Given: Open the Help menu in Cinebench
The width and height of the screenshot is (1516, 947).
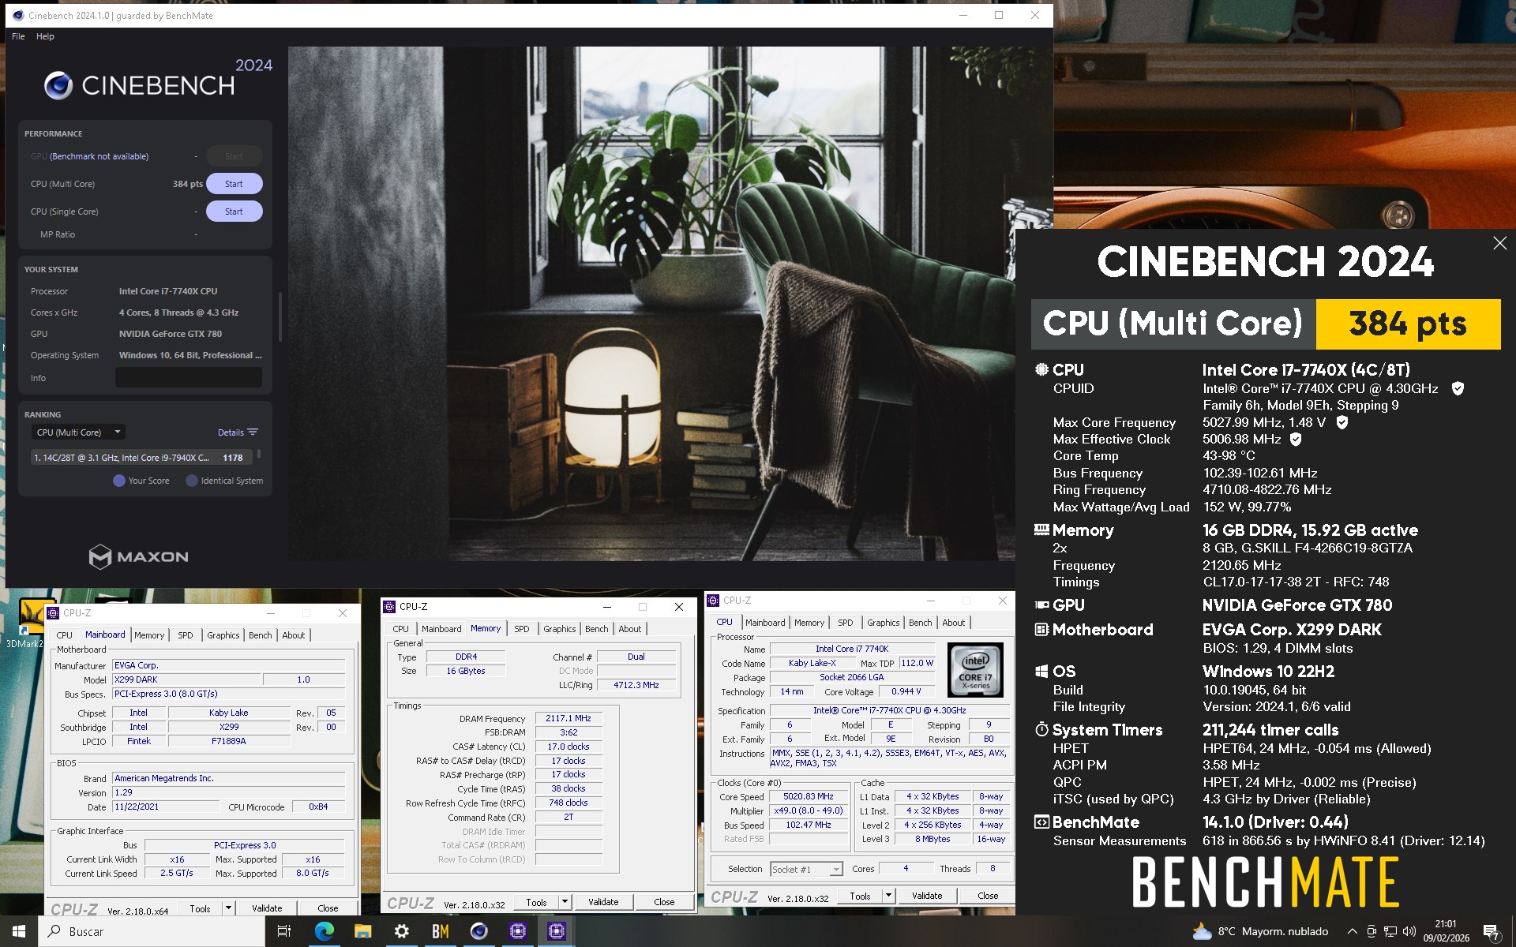Looking at the screenshot, I should pos(45,36).
